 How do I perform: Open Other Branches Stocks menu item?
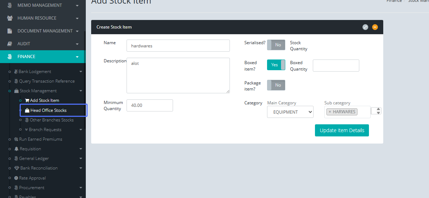[x=51, y=120]
